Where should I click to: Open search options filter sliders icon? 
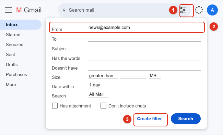(x=183, y=10)
